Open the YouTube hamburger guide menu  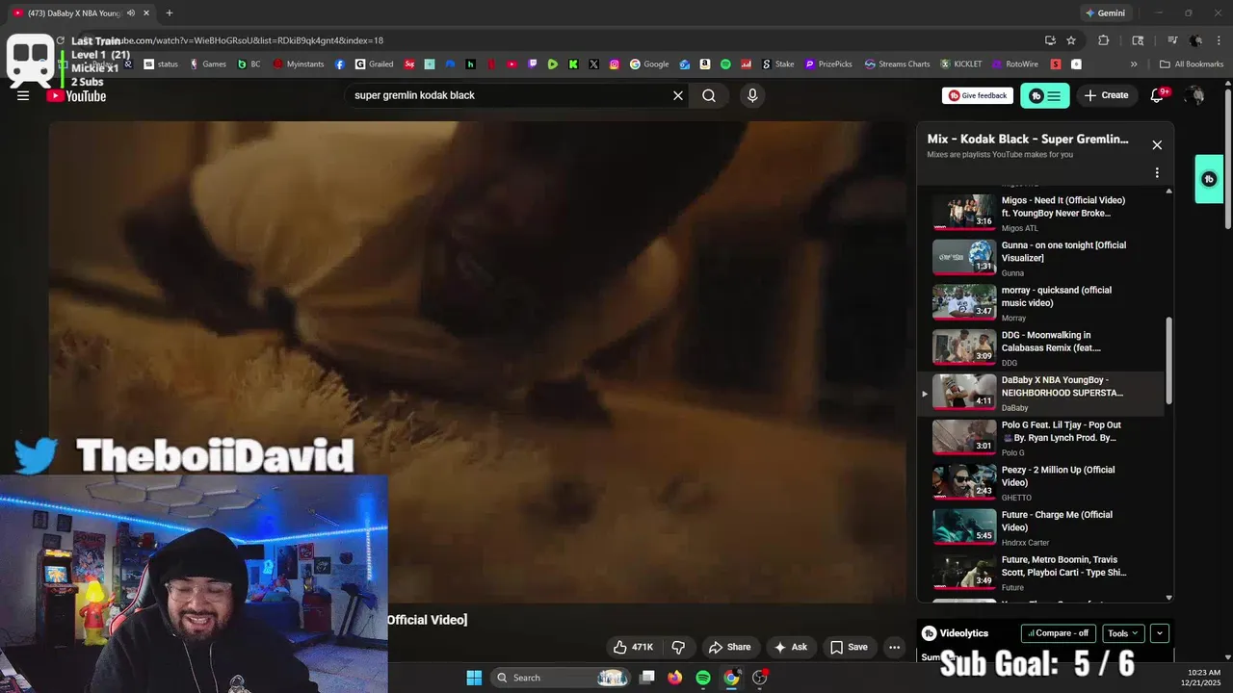tap(23, 95)
